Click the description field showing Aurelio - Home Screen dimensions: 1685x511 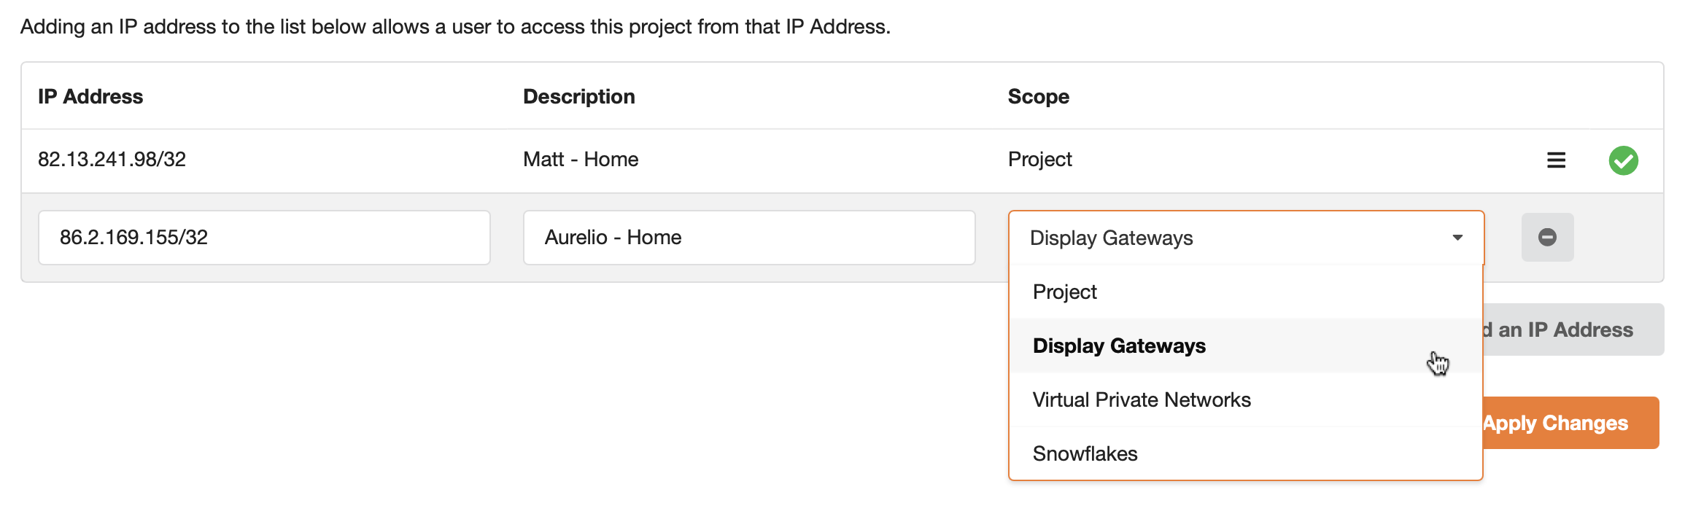[x=748, y=237]
